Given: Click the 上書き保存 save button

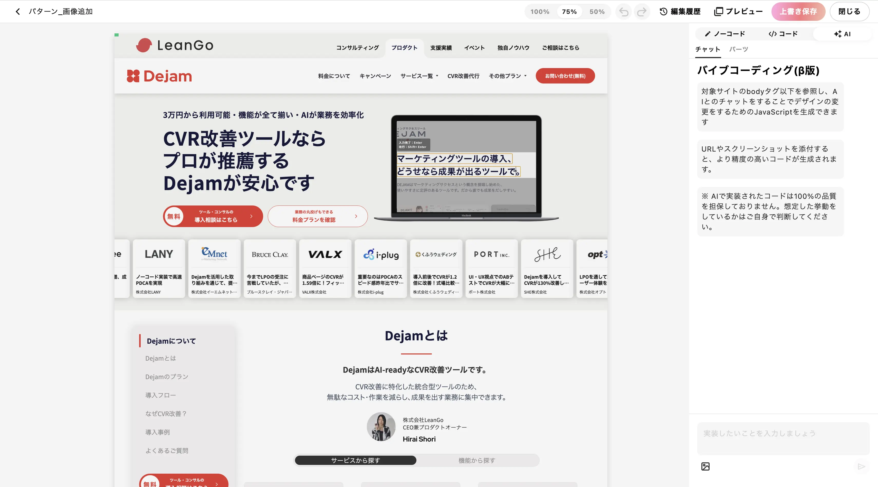Looking at the screenshot, I should (x=798, y=12).
